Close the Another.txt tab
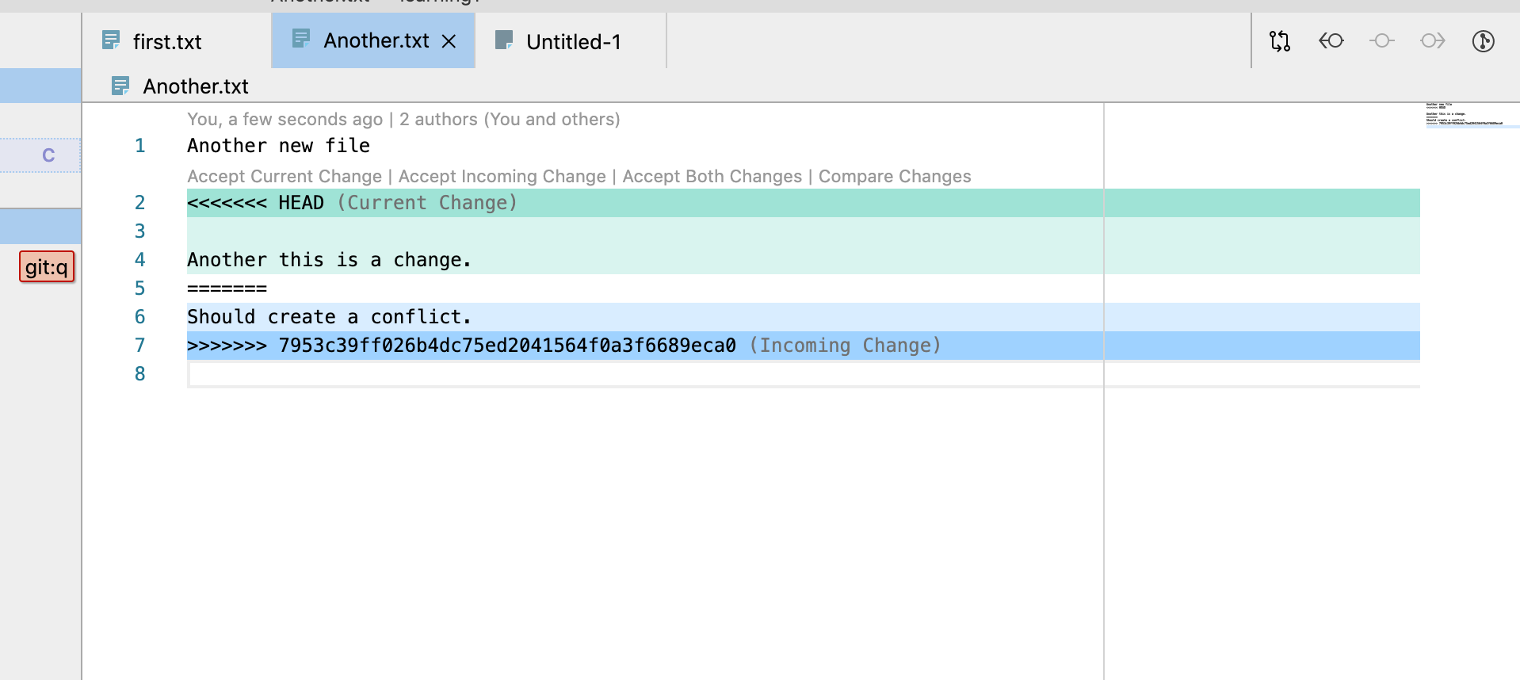 449,41
